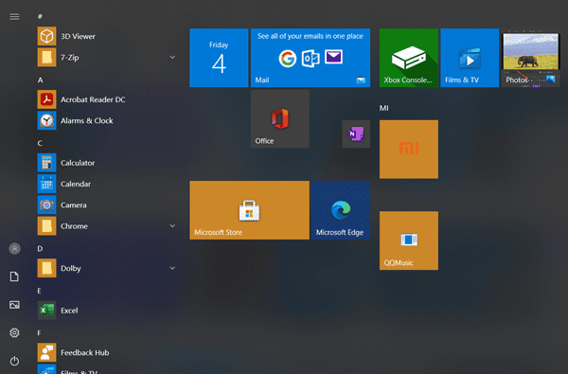Open Documents sidebar icon

(x=14, y=276)
